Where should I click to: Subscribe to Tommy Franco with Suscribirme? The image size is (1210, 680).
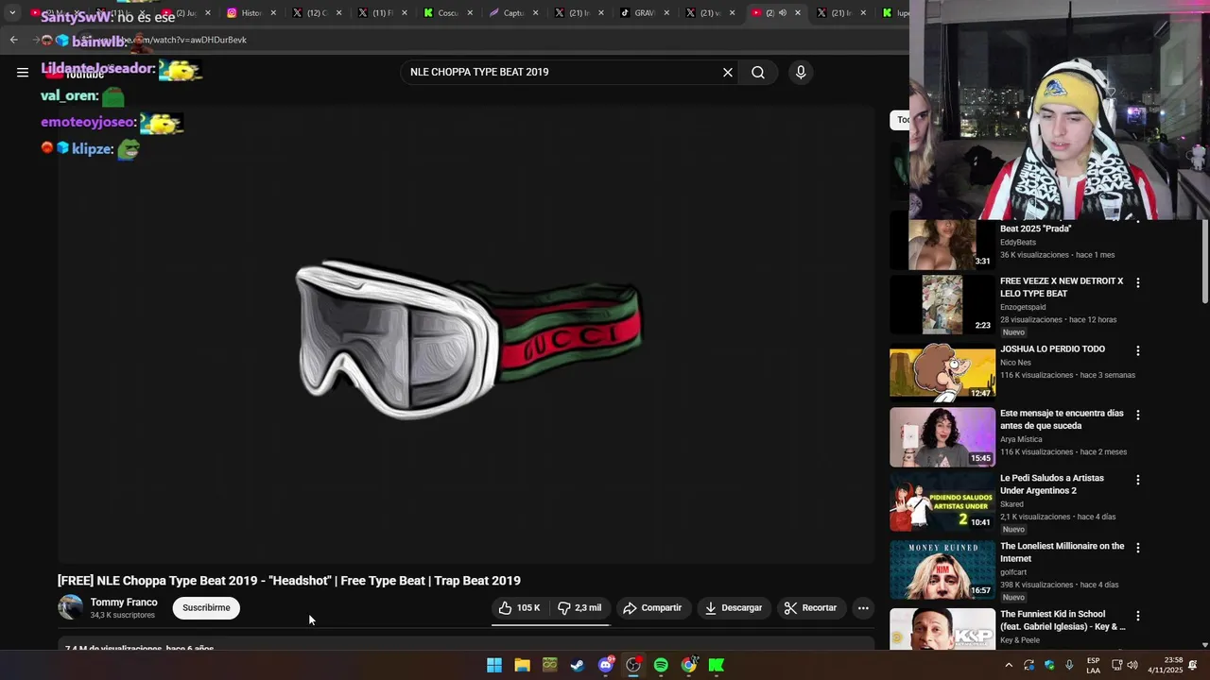(x=206, y=608)
